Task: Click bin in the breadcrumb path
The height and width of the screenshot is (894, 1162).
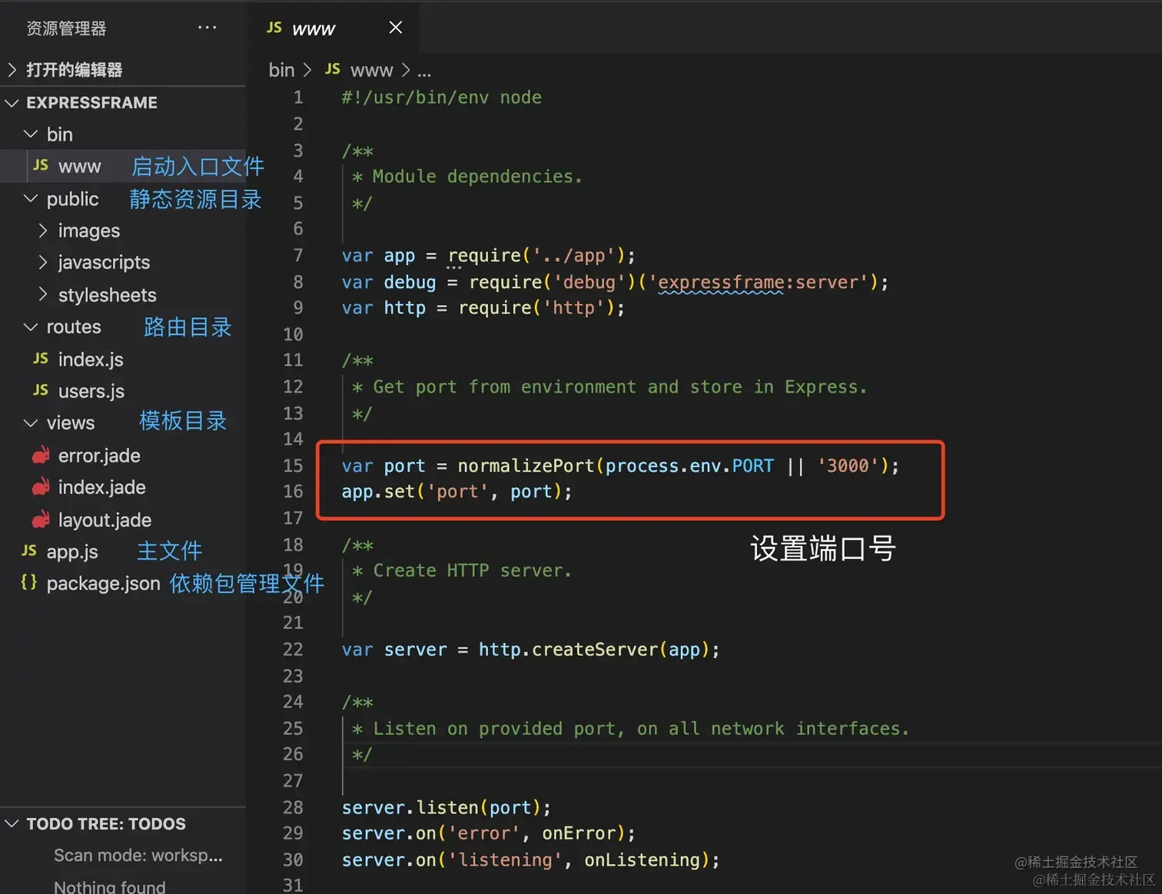Action: coord(281,70)
